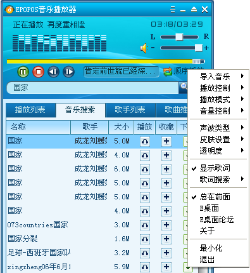Click the search field containing 国家
250x273 pixels.
coord(93,88)
